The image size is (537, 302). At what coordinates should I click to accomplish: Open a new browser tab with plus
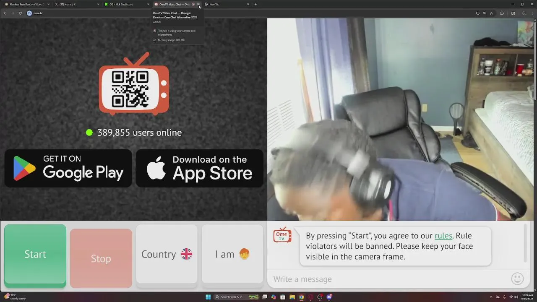(255, 4)
